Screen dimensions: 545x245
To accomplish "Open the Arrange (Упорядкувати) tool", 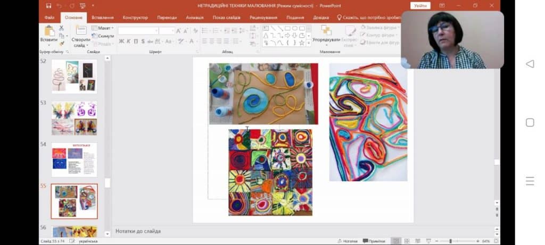I will (326, 39).
